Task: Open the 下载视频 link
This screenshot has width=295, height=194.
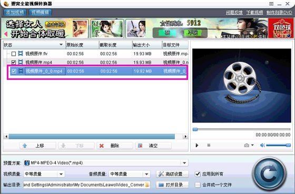Action: tap(254, 13)
